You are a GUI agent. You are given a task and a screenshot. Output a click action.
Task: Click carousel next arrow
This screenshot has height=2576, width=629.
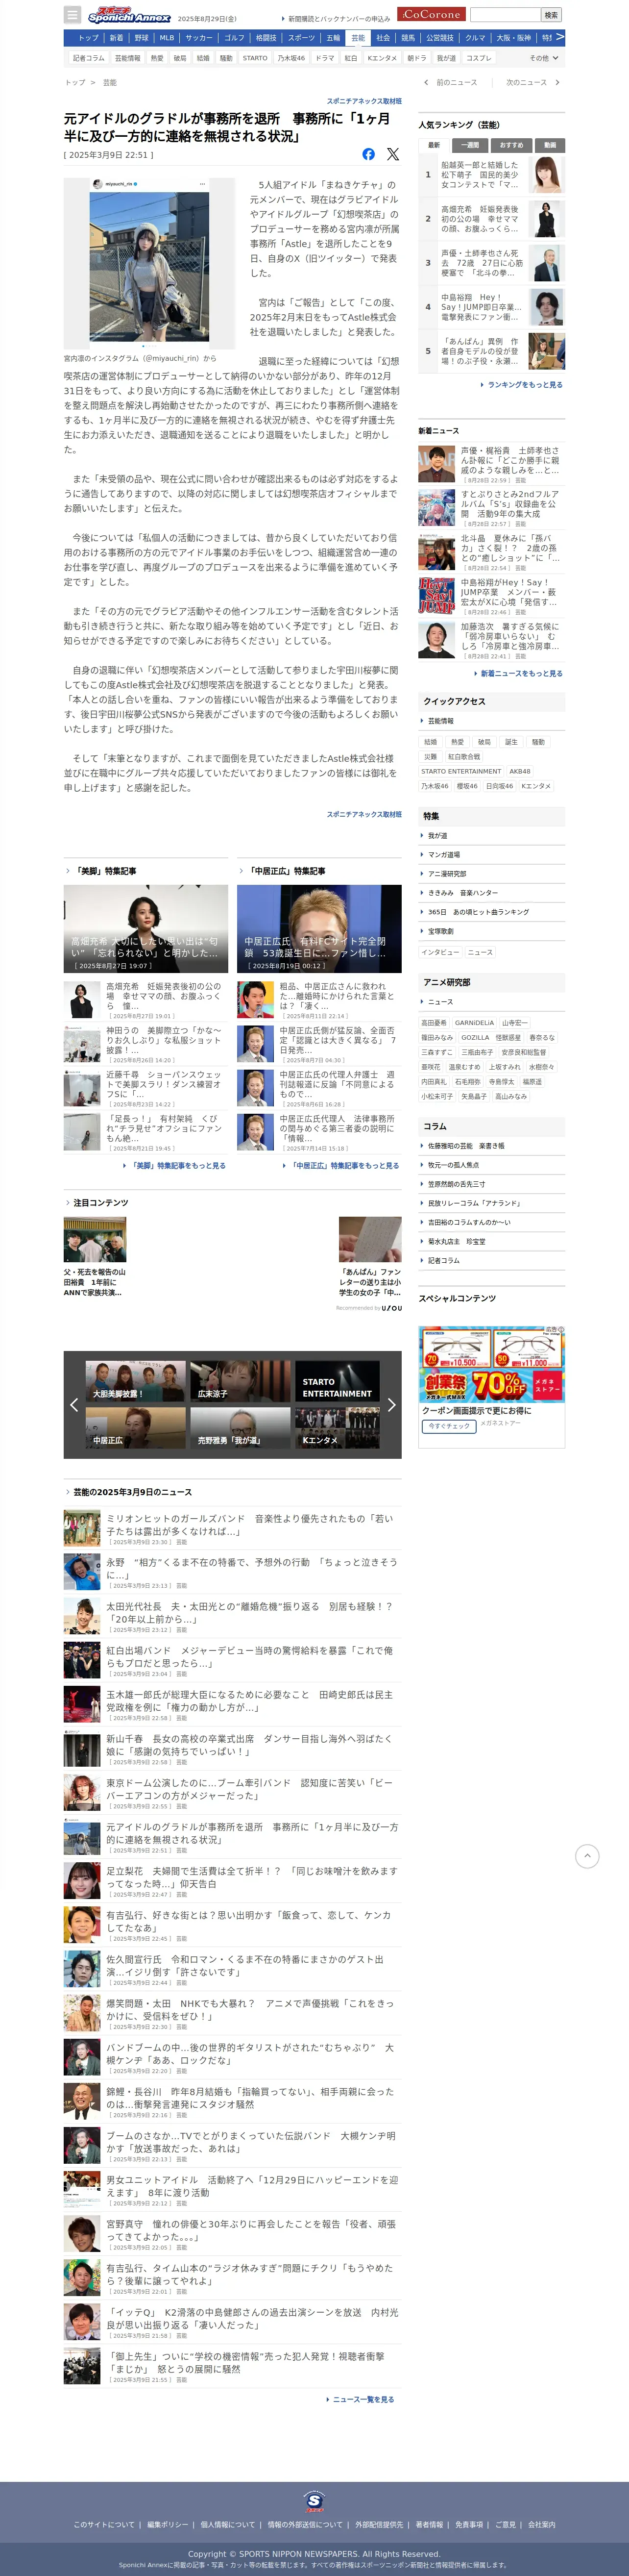[x=391, y=1405]
